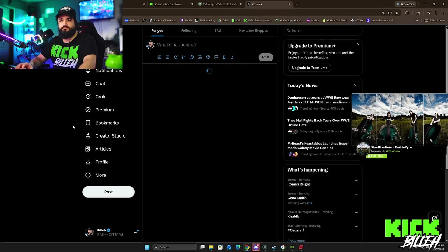
Task: Focus the X Search box
Action: click(323, 31)
